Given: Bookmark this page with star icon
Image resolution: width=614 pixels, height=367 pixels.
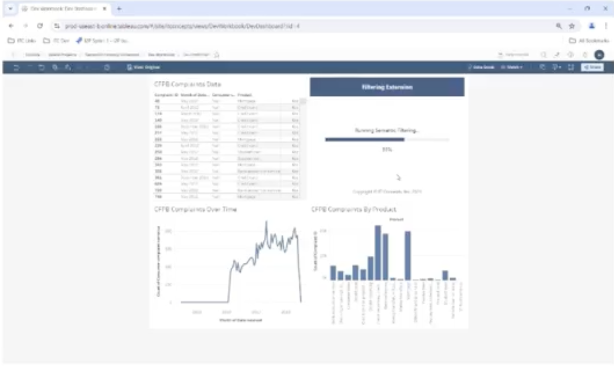Looking at the screenshot, I should tap(572, 26).
